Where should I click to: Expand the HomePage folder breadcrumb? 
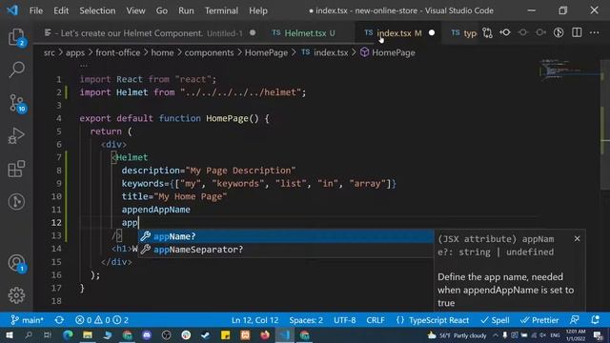[x=266, y=52]
